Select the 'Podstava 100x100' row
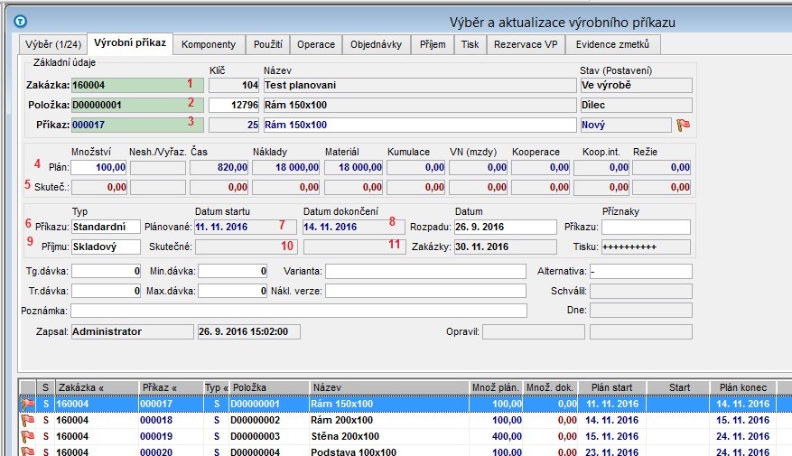The width and height of the screenshot is (792, 456). click(x=405, y=451)
